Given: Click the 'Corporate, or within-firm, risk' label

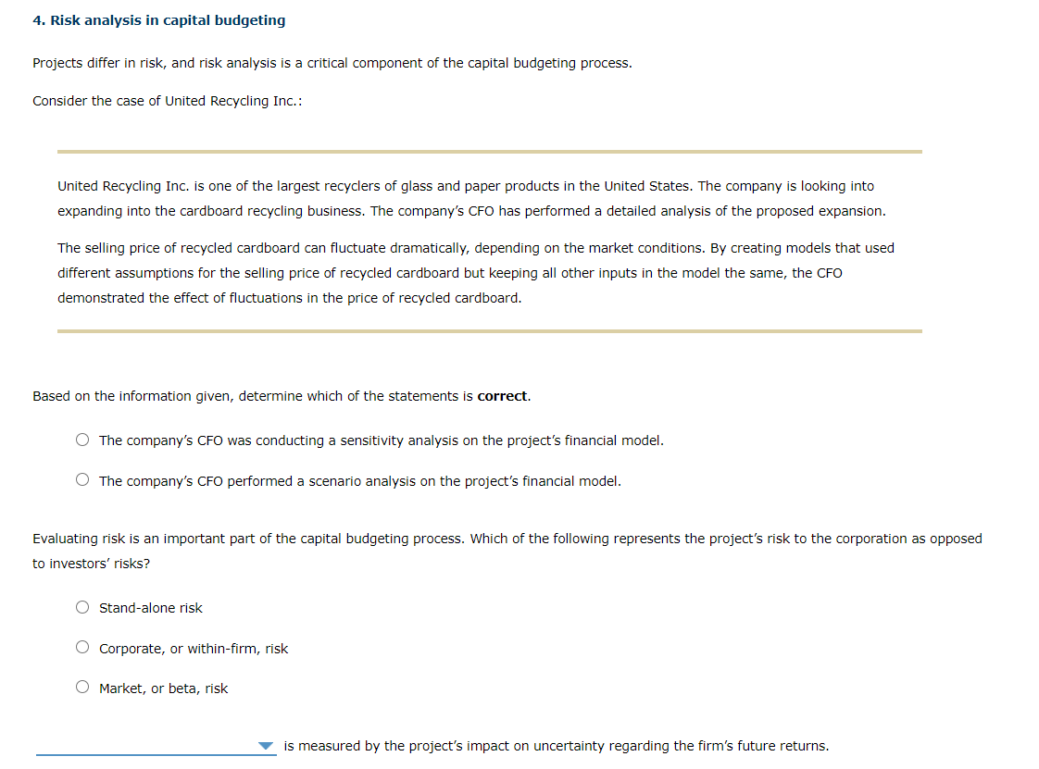Looking at the screenshot, I should pos(194,648).
